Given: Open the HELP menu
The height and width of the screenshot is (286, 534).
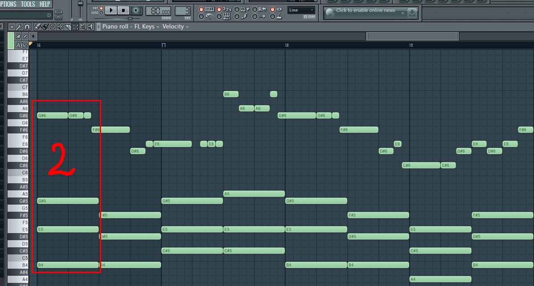Looking at the screenshot, I should [45, 4].
